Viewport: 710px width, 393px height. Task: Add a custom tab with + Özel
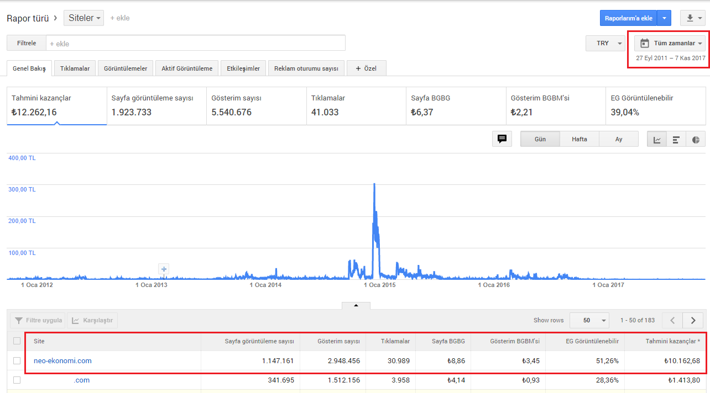(x=366, y=68)
